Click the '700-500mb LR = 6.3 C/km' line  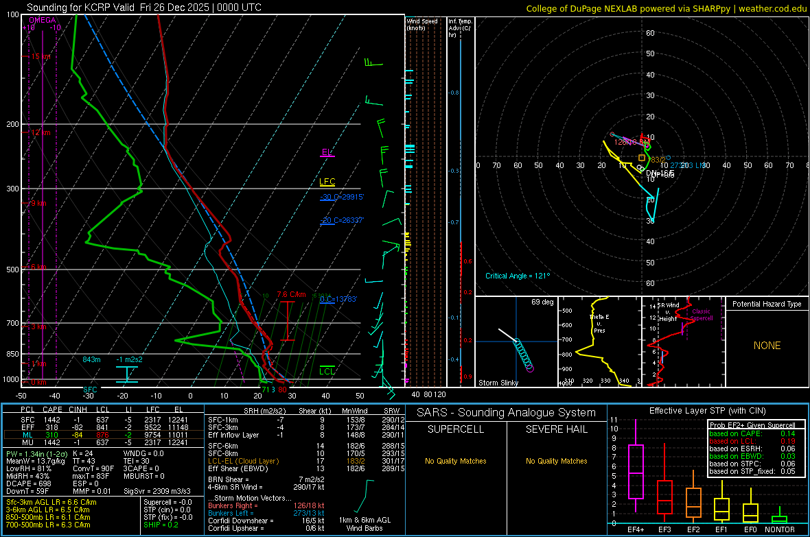coord(48,525)
